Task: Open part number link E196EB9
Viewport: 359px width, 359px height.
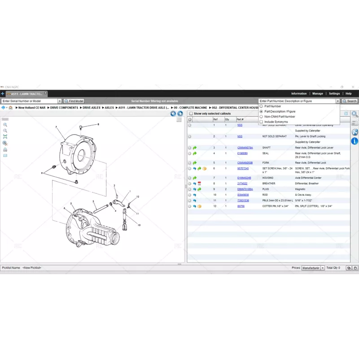Action: [x=242, y=153]
